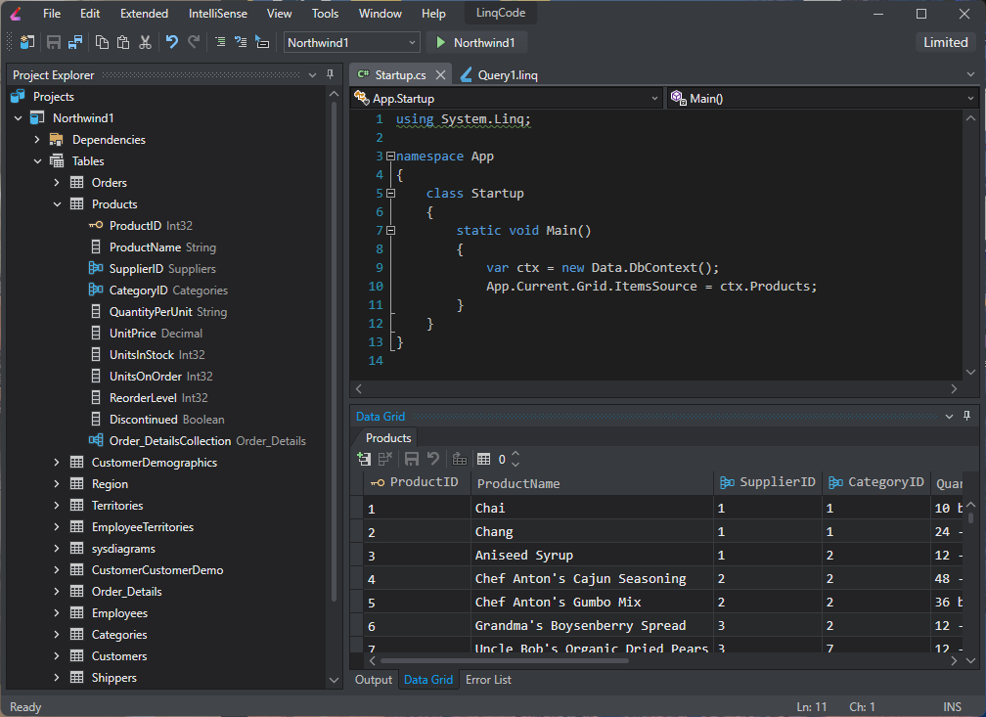Click the Decrease indent toolbar icon
Screen dimensions: 986x717
[241, 42]
